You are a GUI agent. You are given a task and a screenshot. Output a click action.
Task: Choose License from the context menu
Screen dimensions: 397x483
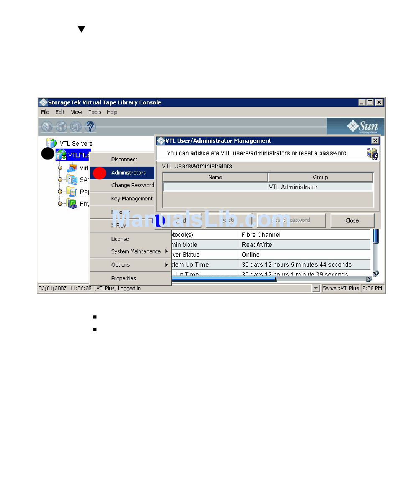point(130,239)
